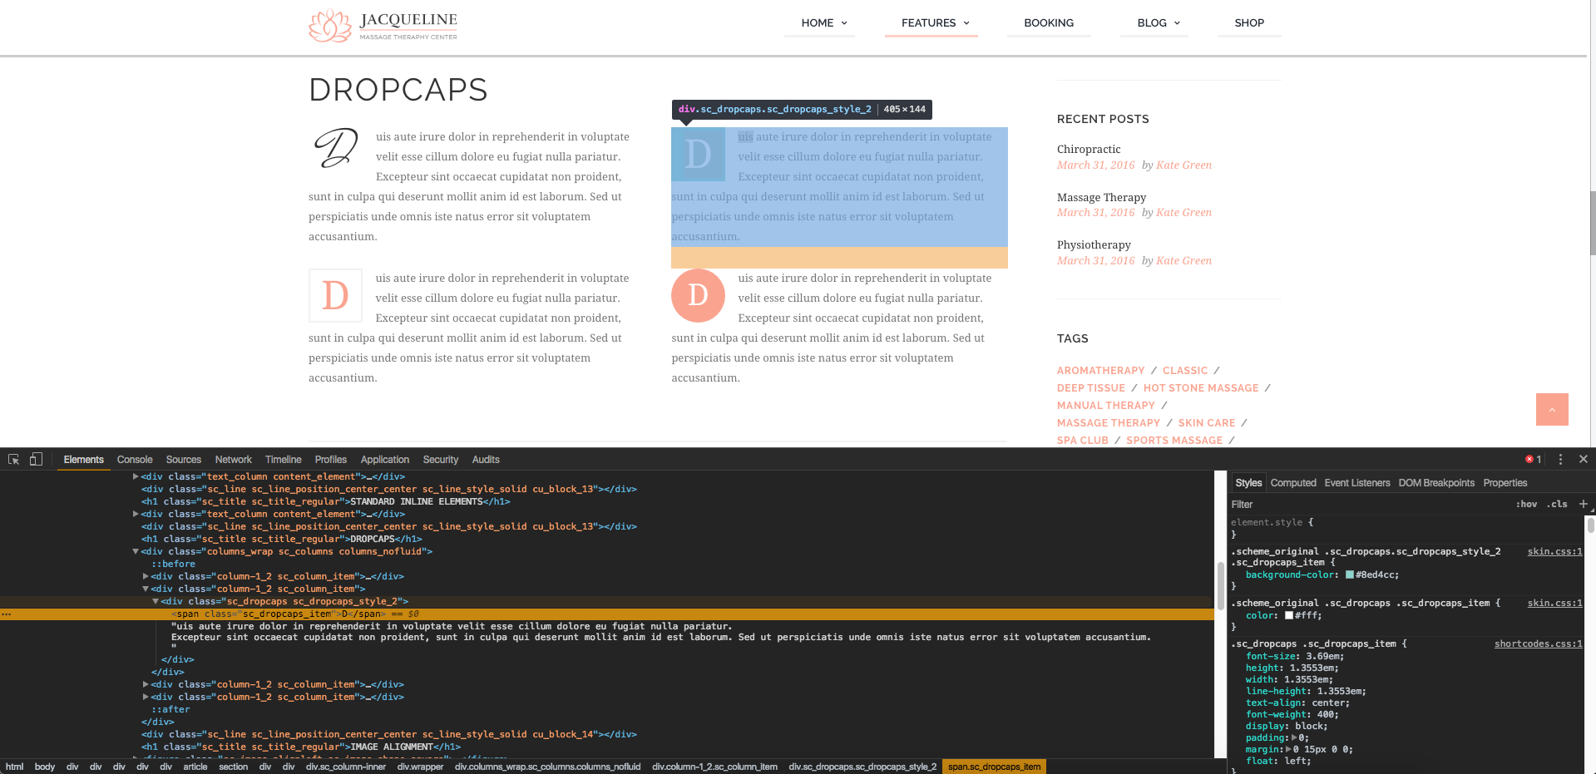Open the DevTools three-dot customize menu
Viewport: 1596px width, 774px height.
pyautogui.click(x=1560, y=460)
